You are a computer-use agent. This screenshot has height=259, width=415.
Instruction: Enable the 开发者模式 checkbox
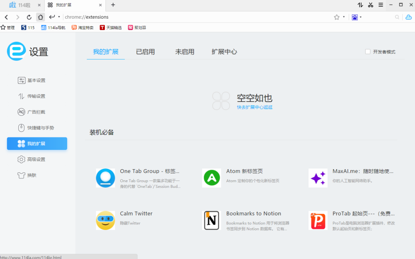[x=368, y=52]
